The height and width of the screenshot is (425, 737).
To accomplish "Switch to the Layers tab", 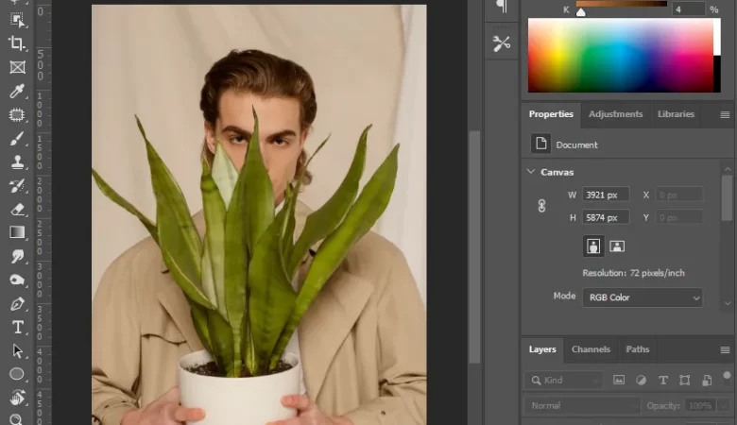I will point(542,349).
